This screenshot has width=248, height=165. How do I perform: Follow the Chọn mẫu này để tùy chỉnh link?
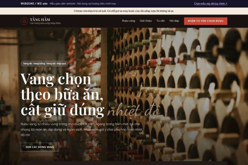click(210, 4)
